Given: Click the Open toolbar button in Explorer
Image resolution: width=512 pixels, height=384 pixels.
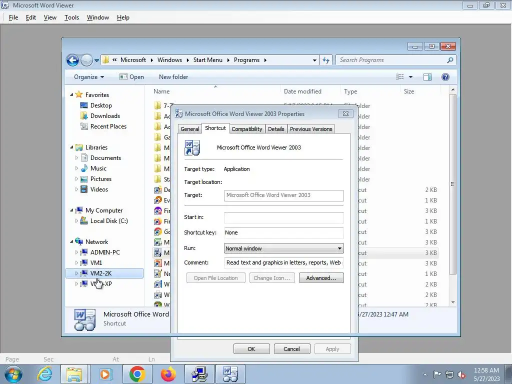Looking at the screenshot, I should (x=131, y=77).
